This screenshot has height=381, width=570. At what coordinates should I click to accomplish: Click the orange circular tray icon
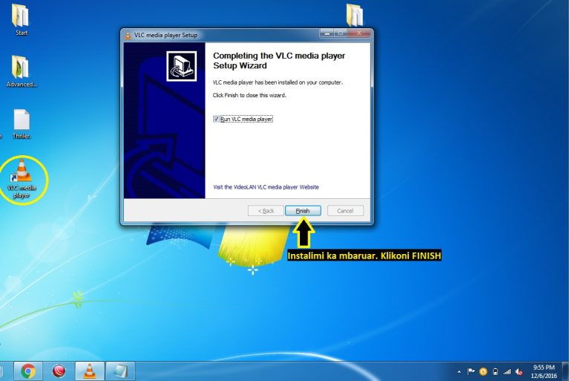pos(483,371)
